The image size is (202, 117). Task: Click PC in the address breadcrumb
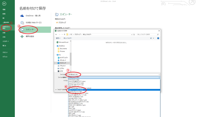click(x=71, y=34)
